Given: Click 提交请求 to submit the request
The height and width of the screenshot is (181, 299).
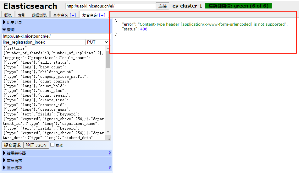Looking at the screenshot, I should 12,145.
